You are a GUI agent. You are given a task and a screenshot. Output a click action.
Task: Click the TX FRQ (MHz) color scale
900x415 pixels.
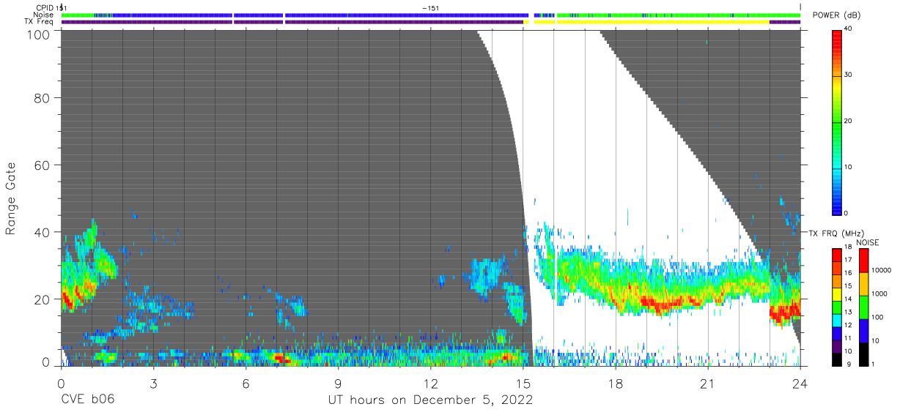tap(837, 307)
